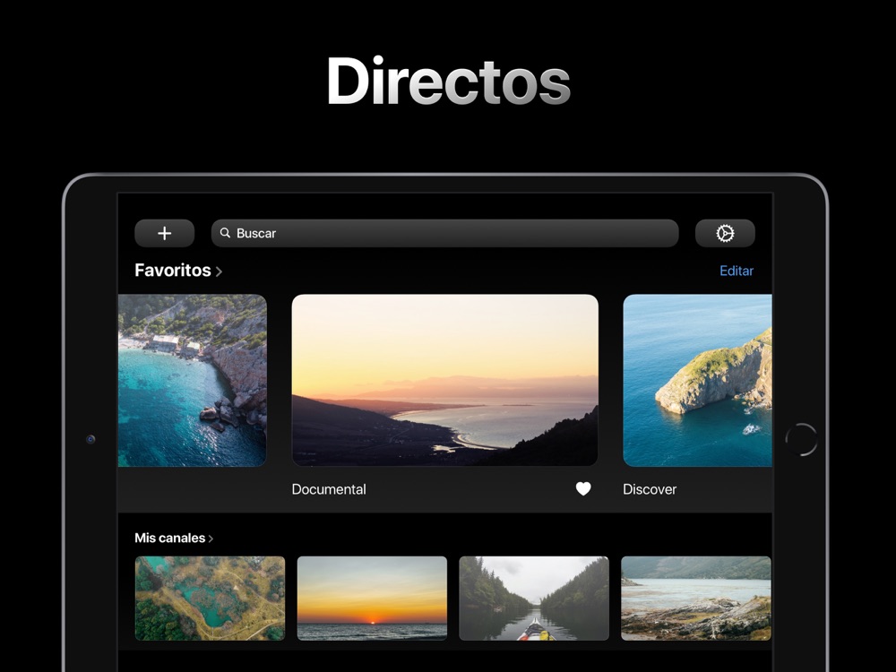Viewport: 896px width, 672px height.
Task: Click the Editar link
Action: (736, 271)
